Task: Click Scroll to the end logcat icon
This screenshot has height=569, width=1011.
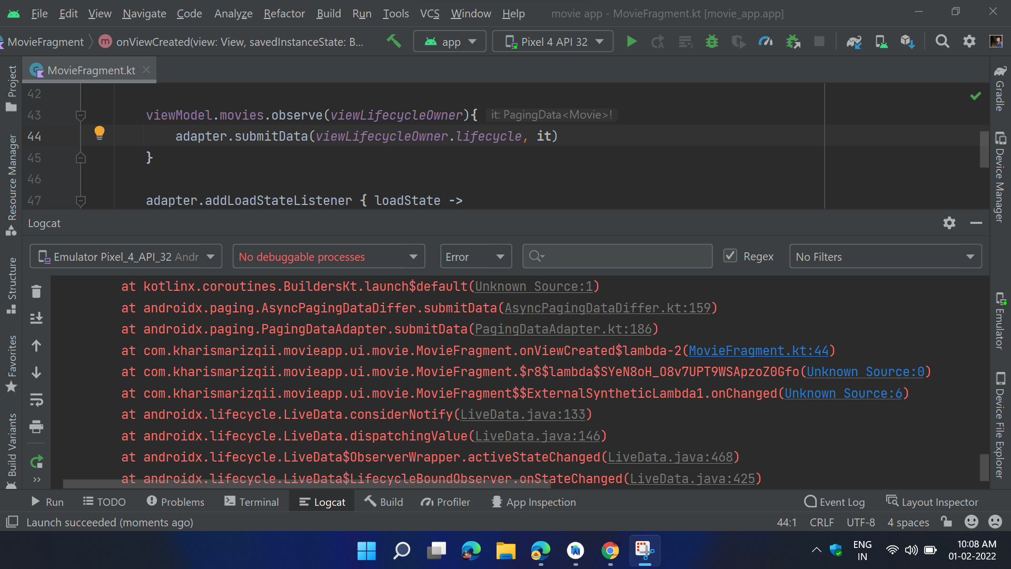Action: [36, 318]
